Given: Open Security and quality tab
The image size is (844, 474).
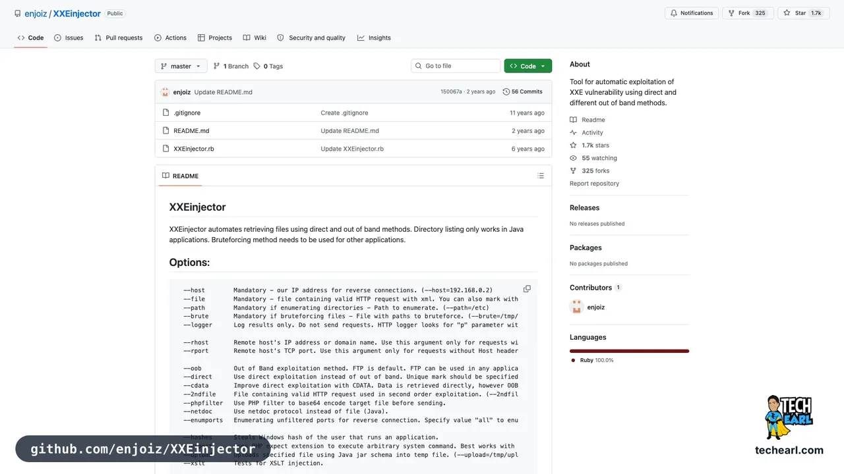Looking at the screenshot, I should pos(311,38).
